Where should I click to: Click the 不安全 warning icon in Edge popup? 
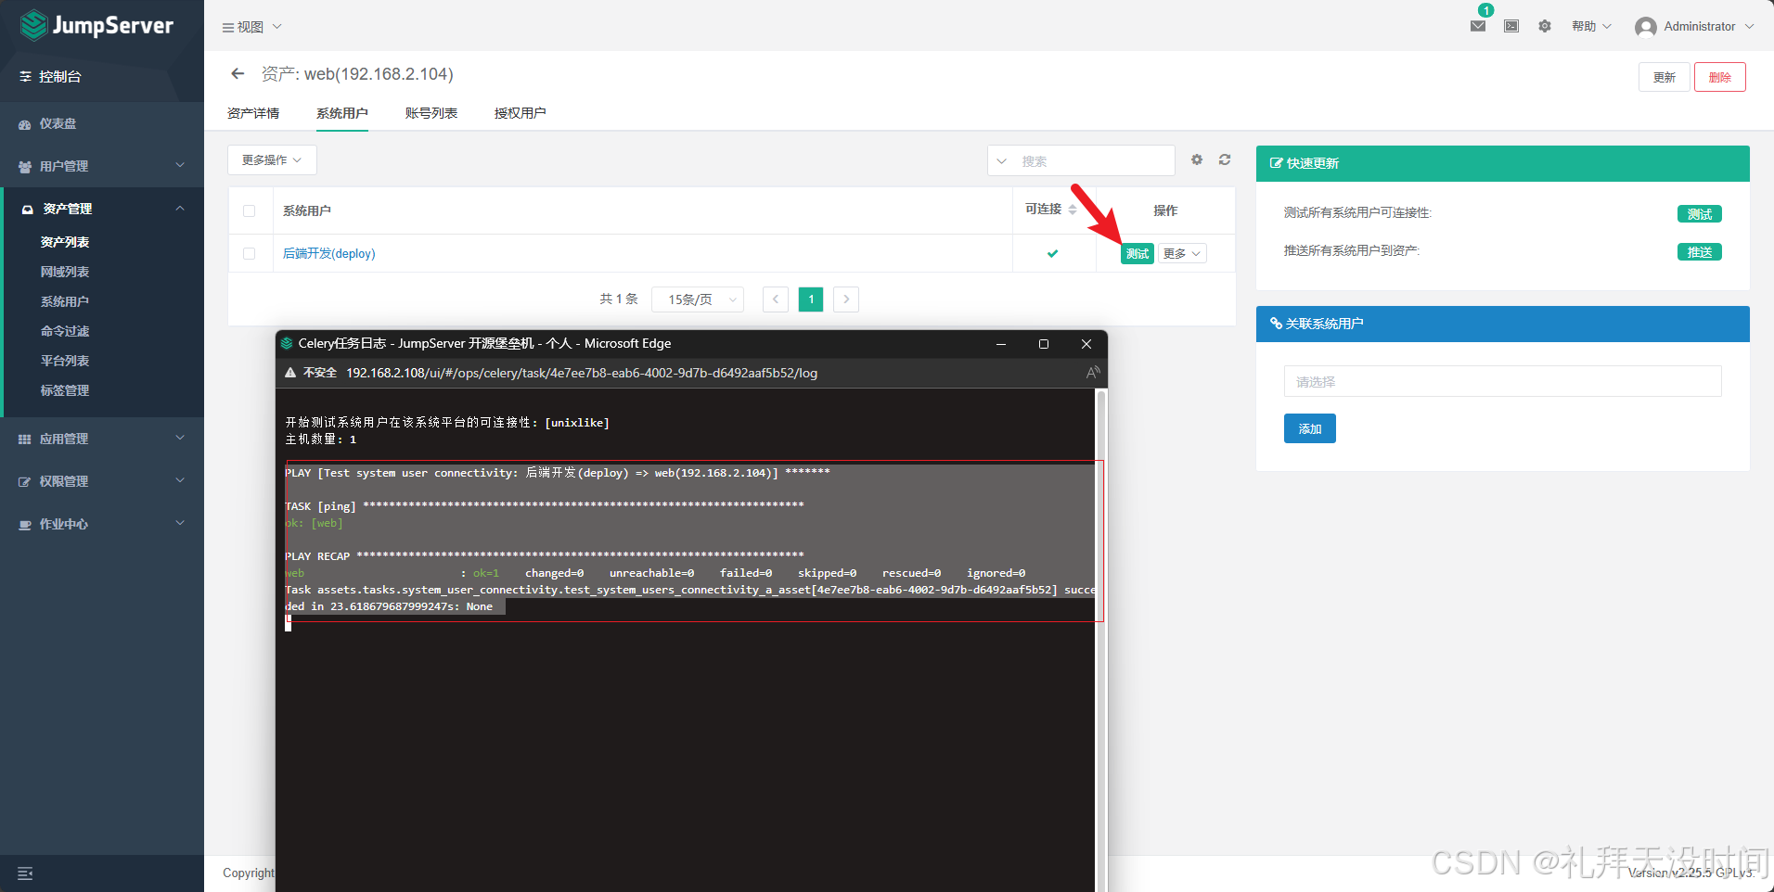[x=290, y=373]
